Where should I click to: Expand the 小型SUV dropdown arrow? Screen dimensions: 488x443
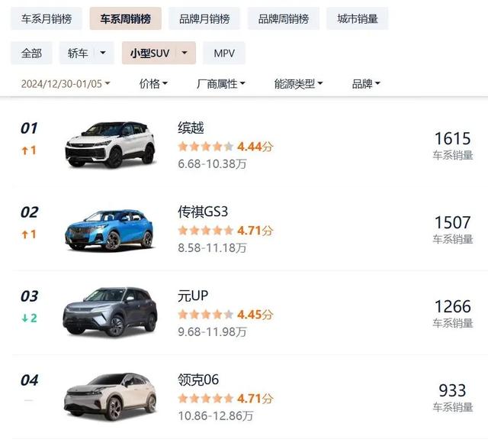tap(185, 53)
